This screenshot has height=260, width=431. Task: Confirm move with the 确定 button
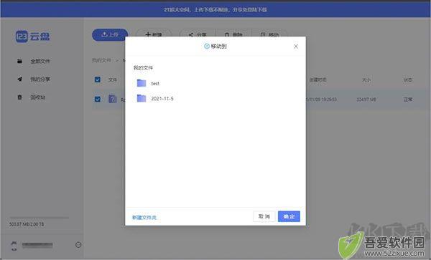click(289, 216)
